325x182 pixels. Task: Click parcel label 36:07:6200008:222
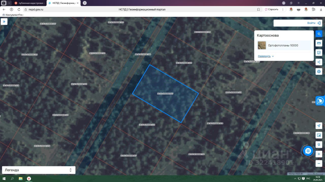79,84
